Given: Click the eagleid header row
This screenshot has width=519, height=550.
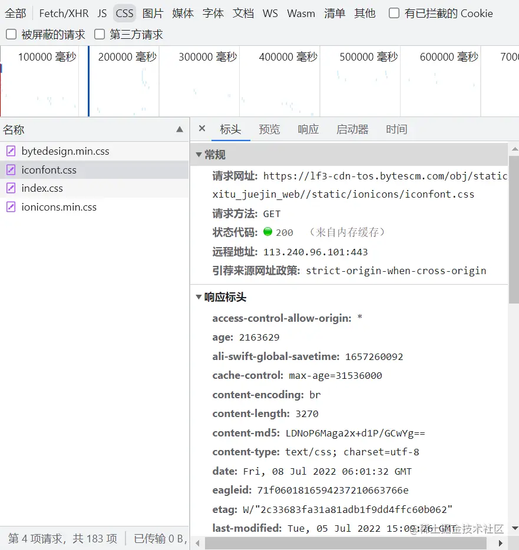Looking at the screenshot, I should (x=310, y=490).
